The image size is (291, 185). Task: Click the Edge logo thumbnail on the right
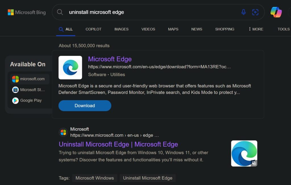(244, 153)
